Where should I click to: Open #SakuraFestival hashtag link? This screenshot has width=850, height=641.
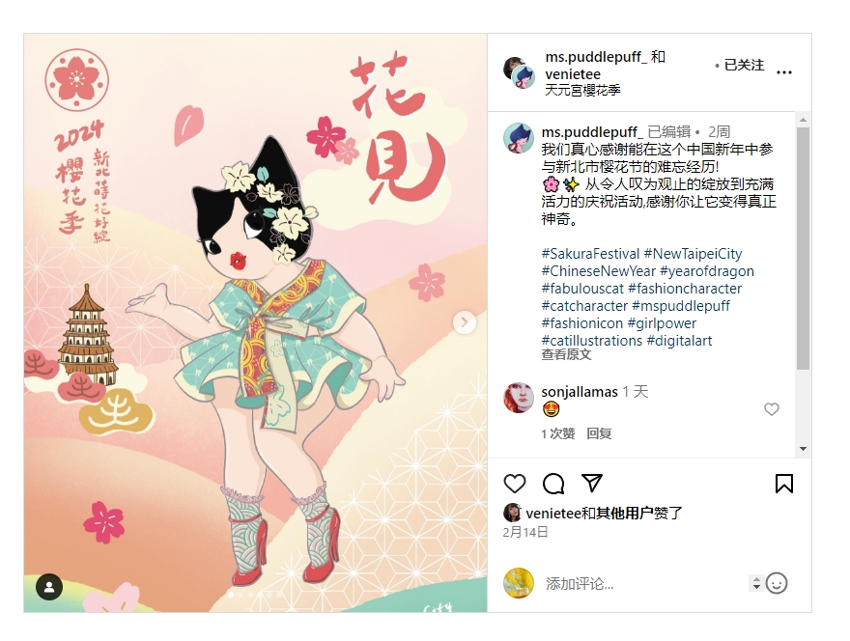tap(590, 254)
